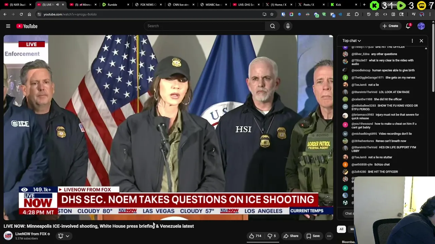This screenshot has height=244, width=435.
Task: Click the video title text
Action: coord(99,226)
